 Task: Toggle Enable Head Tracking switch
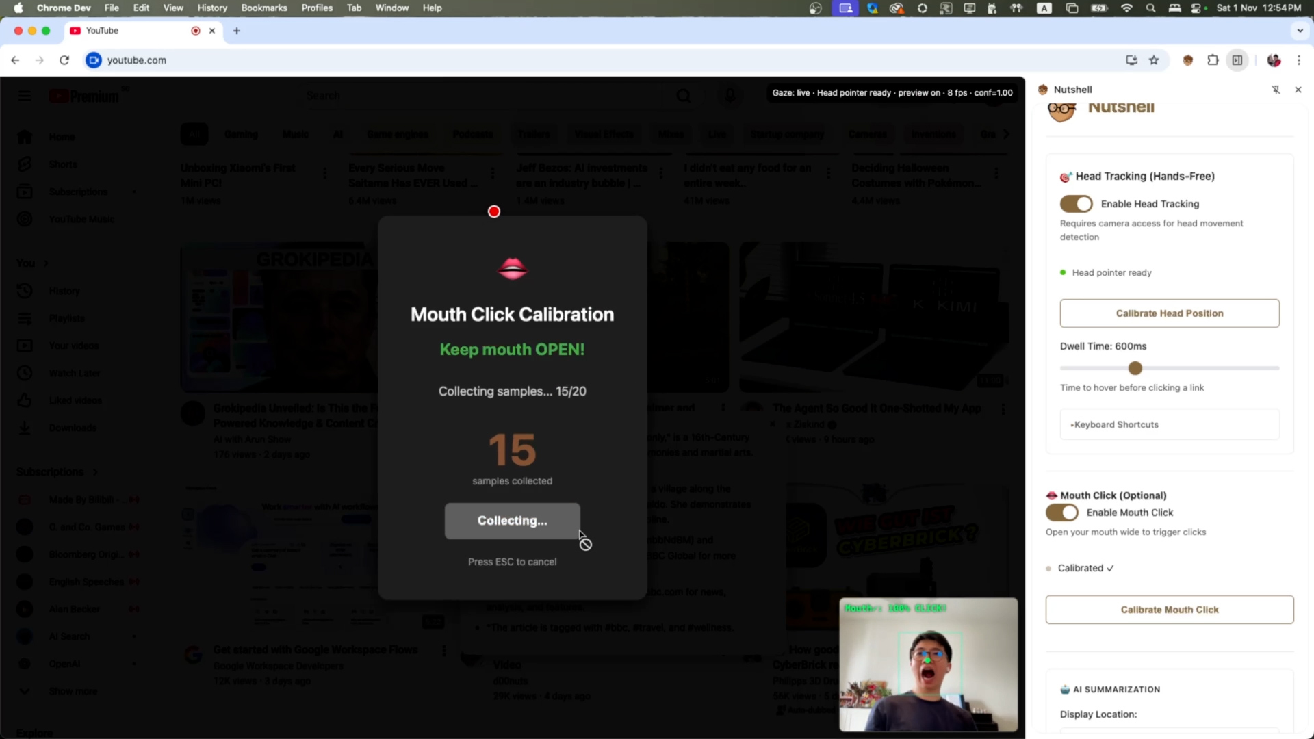pos(1076,204)
